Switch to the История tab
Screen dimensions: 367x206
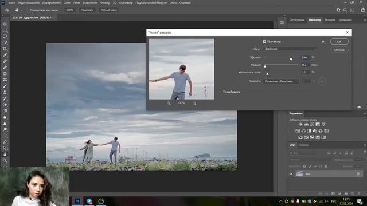(330, 20)
